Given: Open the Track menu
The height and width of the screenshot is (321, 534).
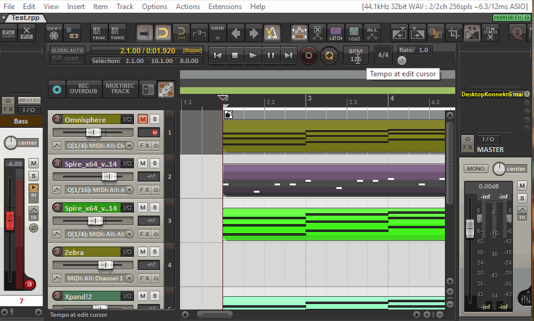Looking at the screenshot, I should point(125,6).
